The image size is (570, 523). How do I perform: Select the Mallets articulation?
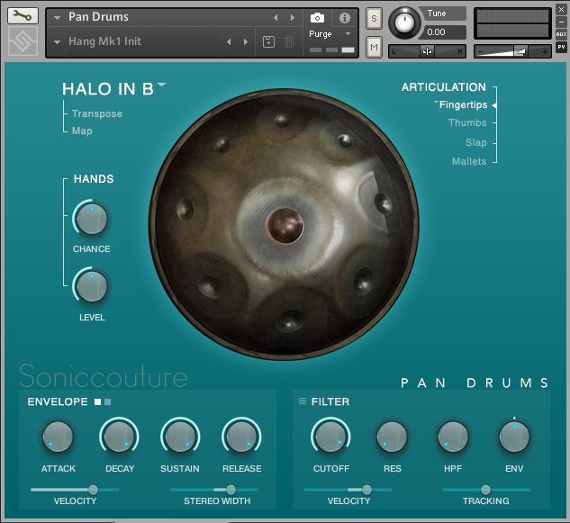(x=469, y=161)
